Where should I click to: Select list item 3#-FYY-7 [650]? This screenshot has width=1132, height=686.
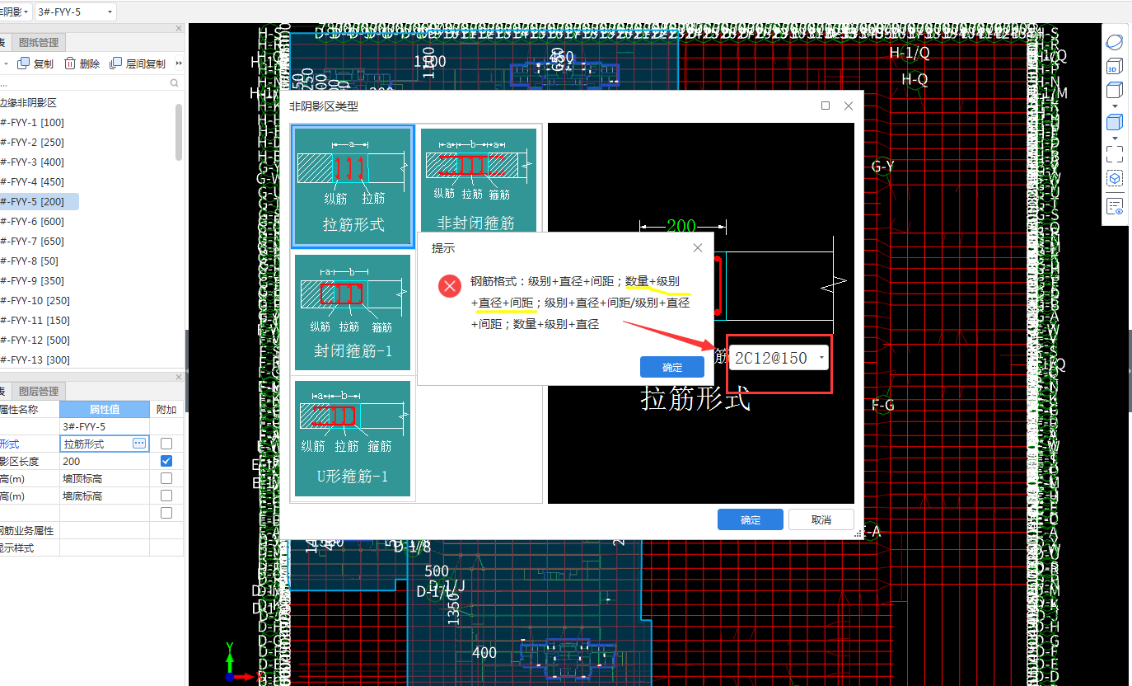(x=32, y=241)
